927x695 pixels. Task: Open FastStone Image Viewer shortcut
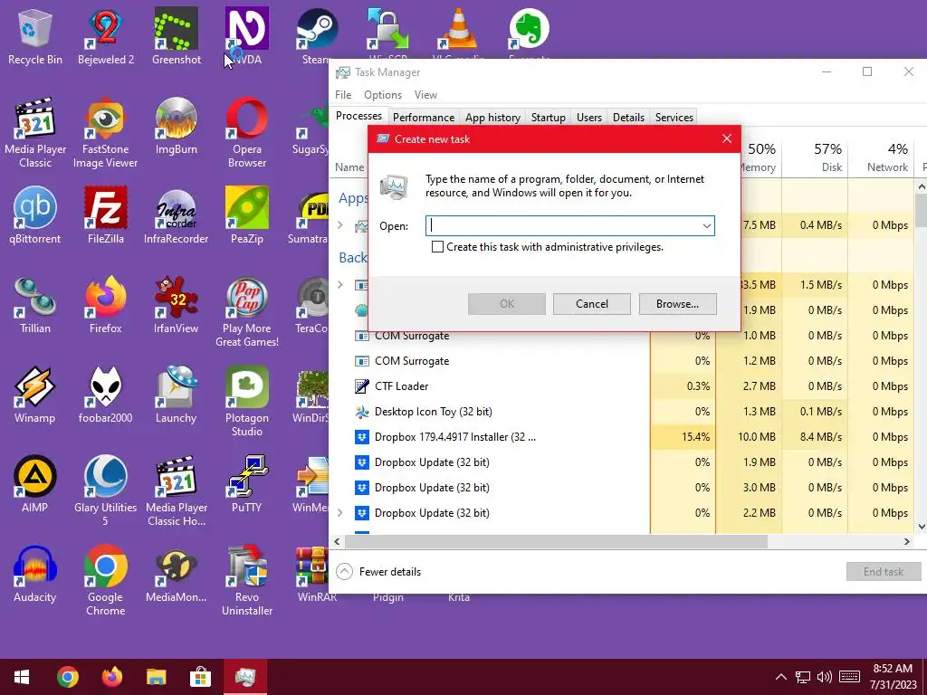(x=105, y=133)
